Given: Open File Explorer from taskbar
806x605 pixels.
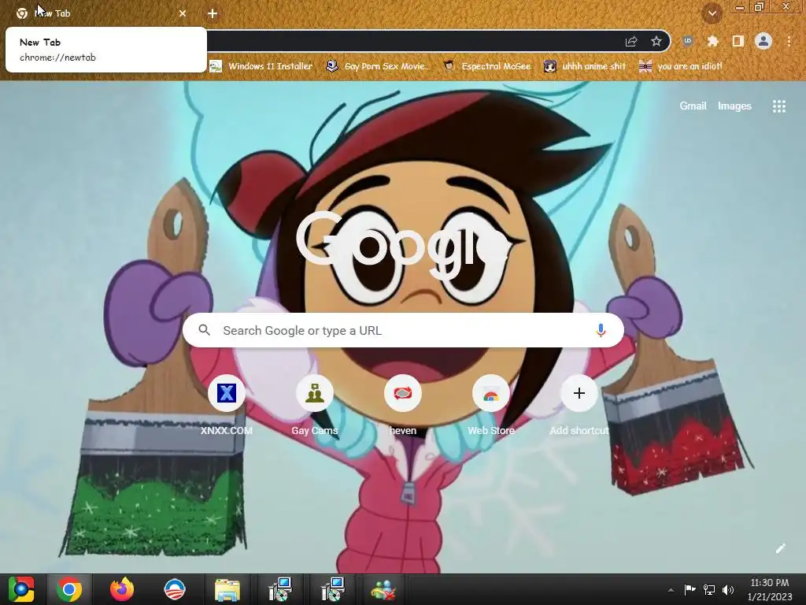Looking at the screenshot, I should click(x=227, y=589).
